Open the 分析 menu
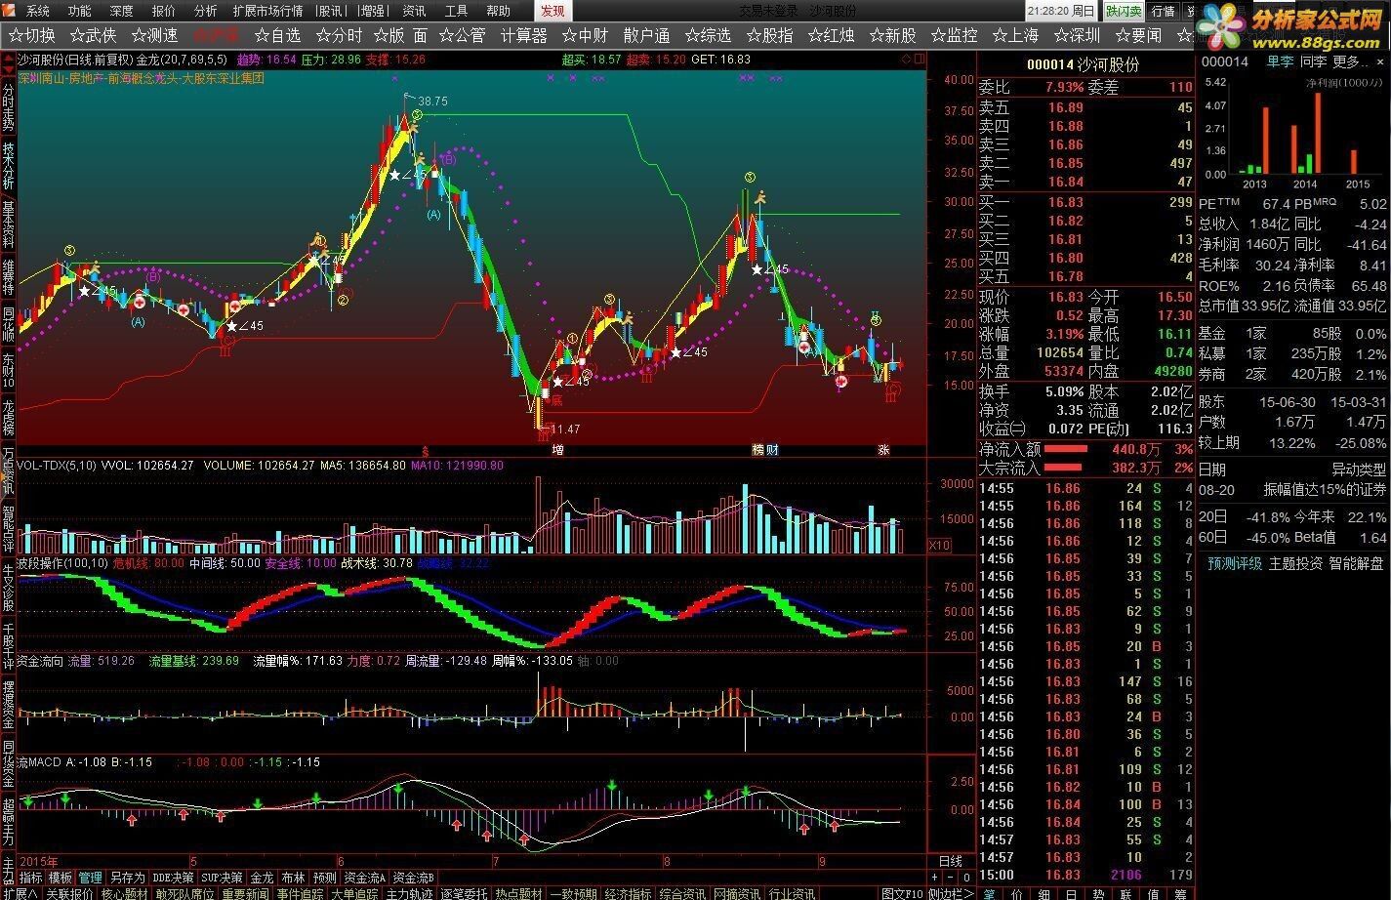1391x900 pixels. tap(205, 11)
